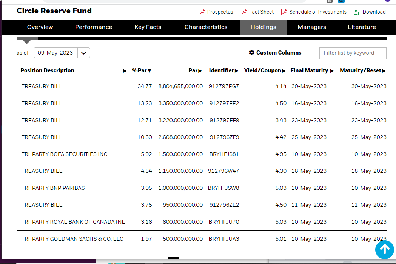Open the Prospectus PDF icon
Viewport: 396px width, 264px height.
pos(202,12)
